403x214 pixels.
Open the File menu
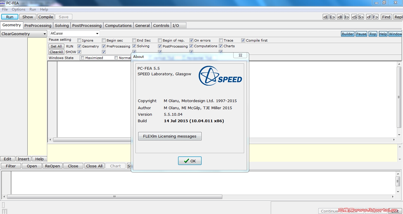coord(5,9)
